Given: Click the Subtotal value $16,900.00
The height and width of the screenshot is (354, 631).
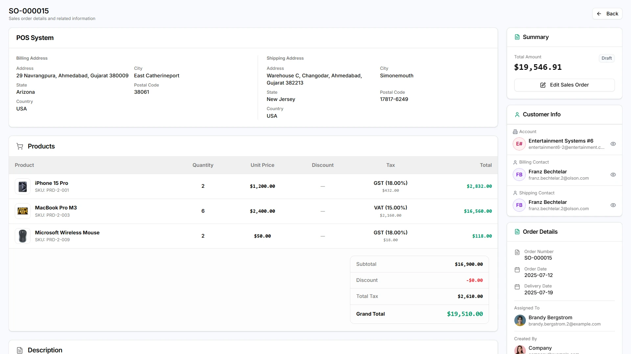Looking at the screenshot, I should click(469, 265).
